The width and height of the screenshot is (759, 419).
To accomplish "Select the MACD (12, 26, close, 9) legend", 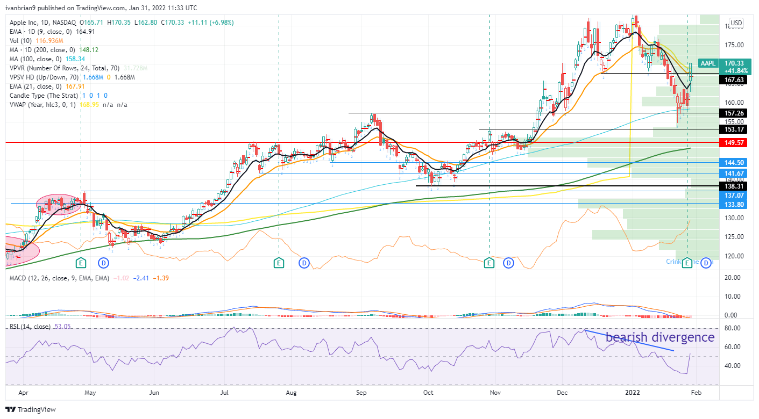I will coord(59,278).
